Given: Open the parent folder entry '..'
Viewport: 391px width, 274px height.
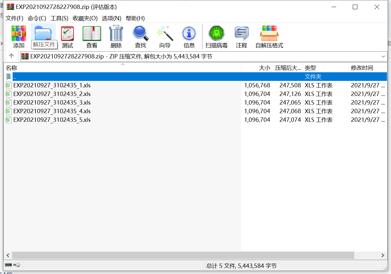Looking at the screenshot, I should (14, 77).
